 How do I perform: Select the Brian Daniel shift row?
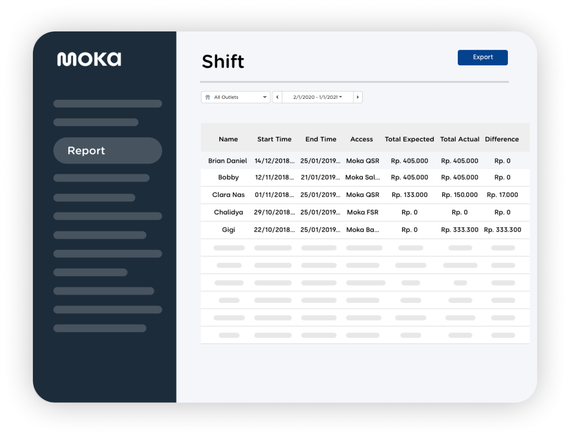click(228, 161)
